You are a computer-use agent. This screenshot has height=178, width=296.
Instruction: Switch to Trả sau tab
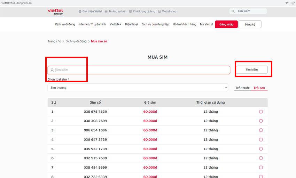point(259,88)
